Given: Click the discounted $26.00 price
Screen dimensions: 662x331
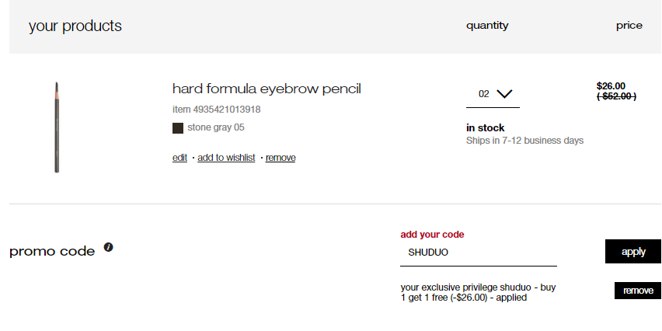Looking at the screenshot, I should 611,86.
